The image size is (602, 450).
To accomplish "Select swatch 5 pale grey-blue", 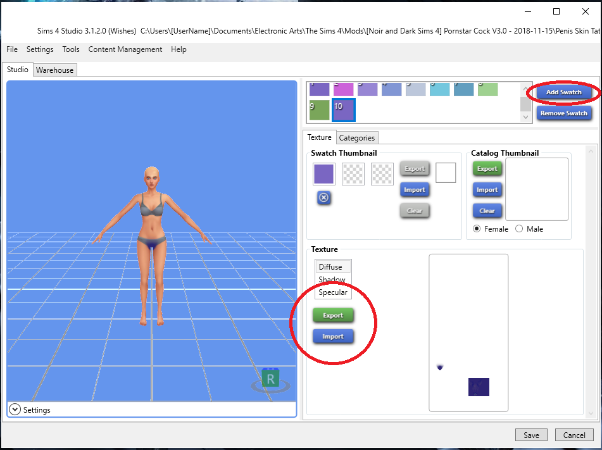I will (x=416, y=89).
